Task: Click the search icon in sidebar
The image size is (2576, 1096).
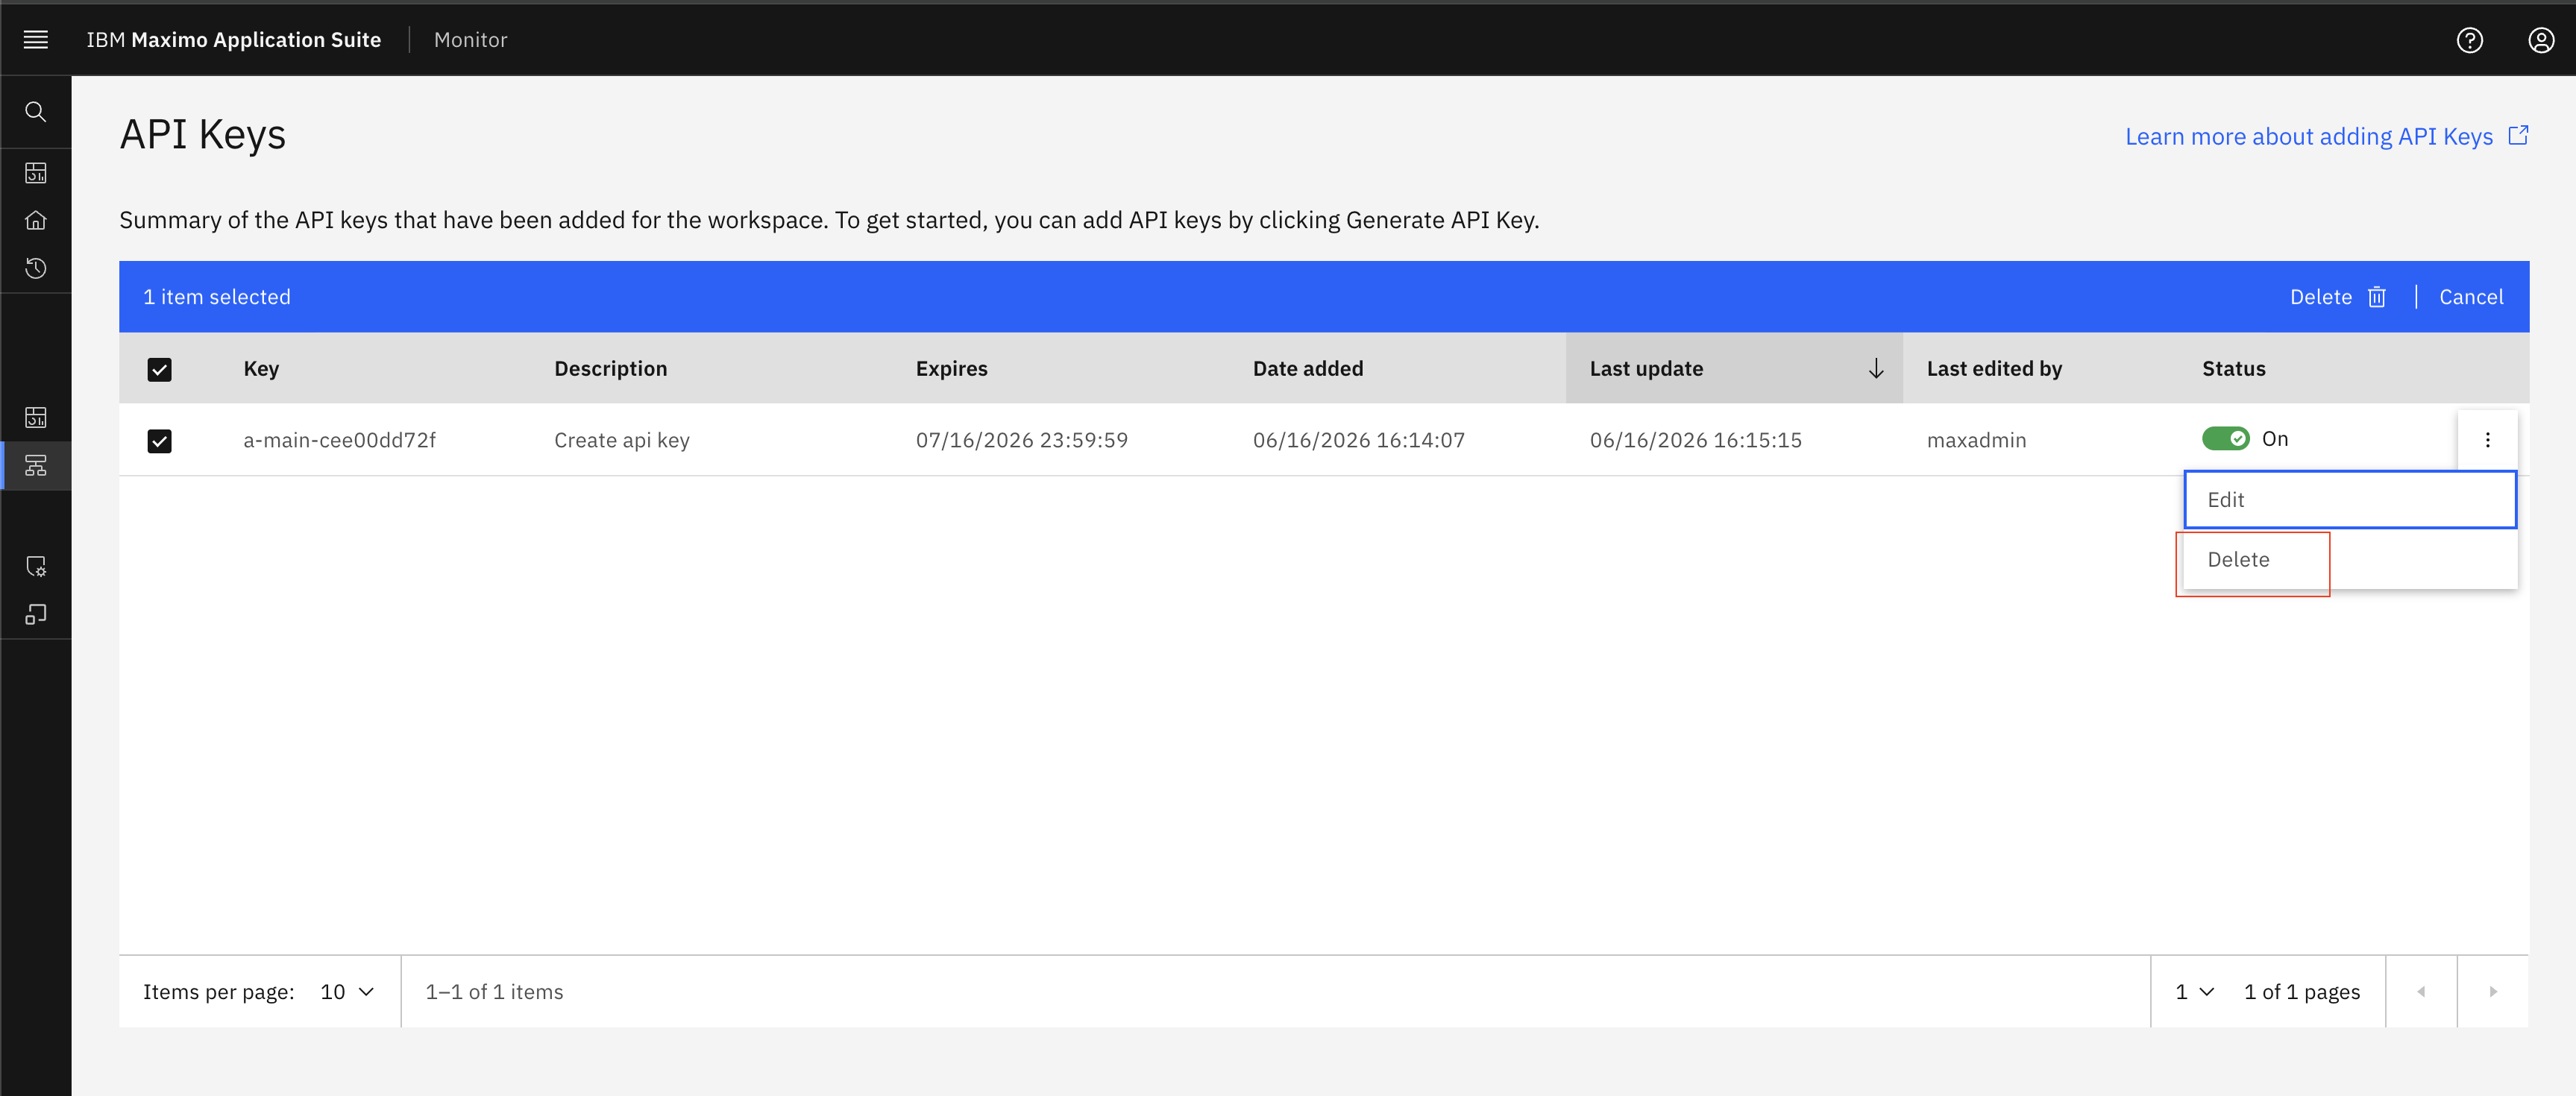Action: 36,112
